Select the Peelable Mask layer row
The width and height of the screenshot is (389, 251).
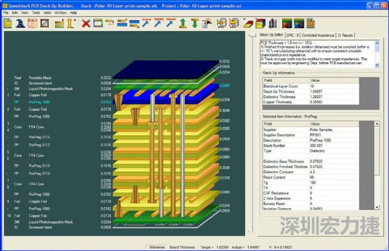(59, 78)
